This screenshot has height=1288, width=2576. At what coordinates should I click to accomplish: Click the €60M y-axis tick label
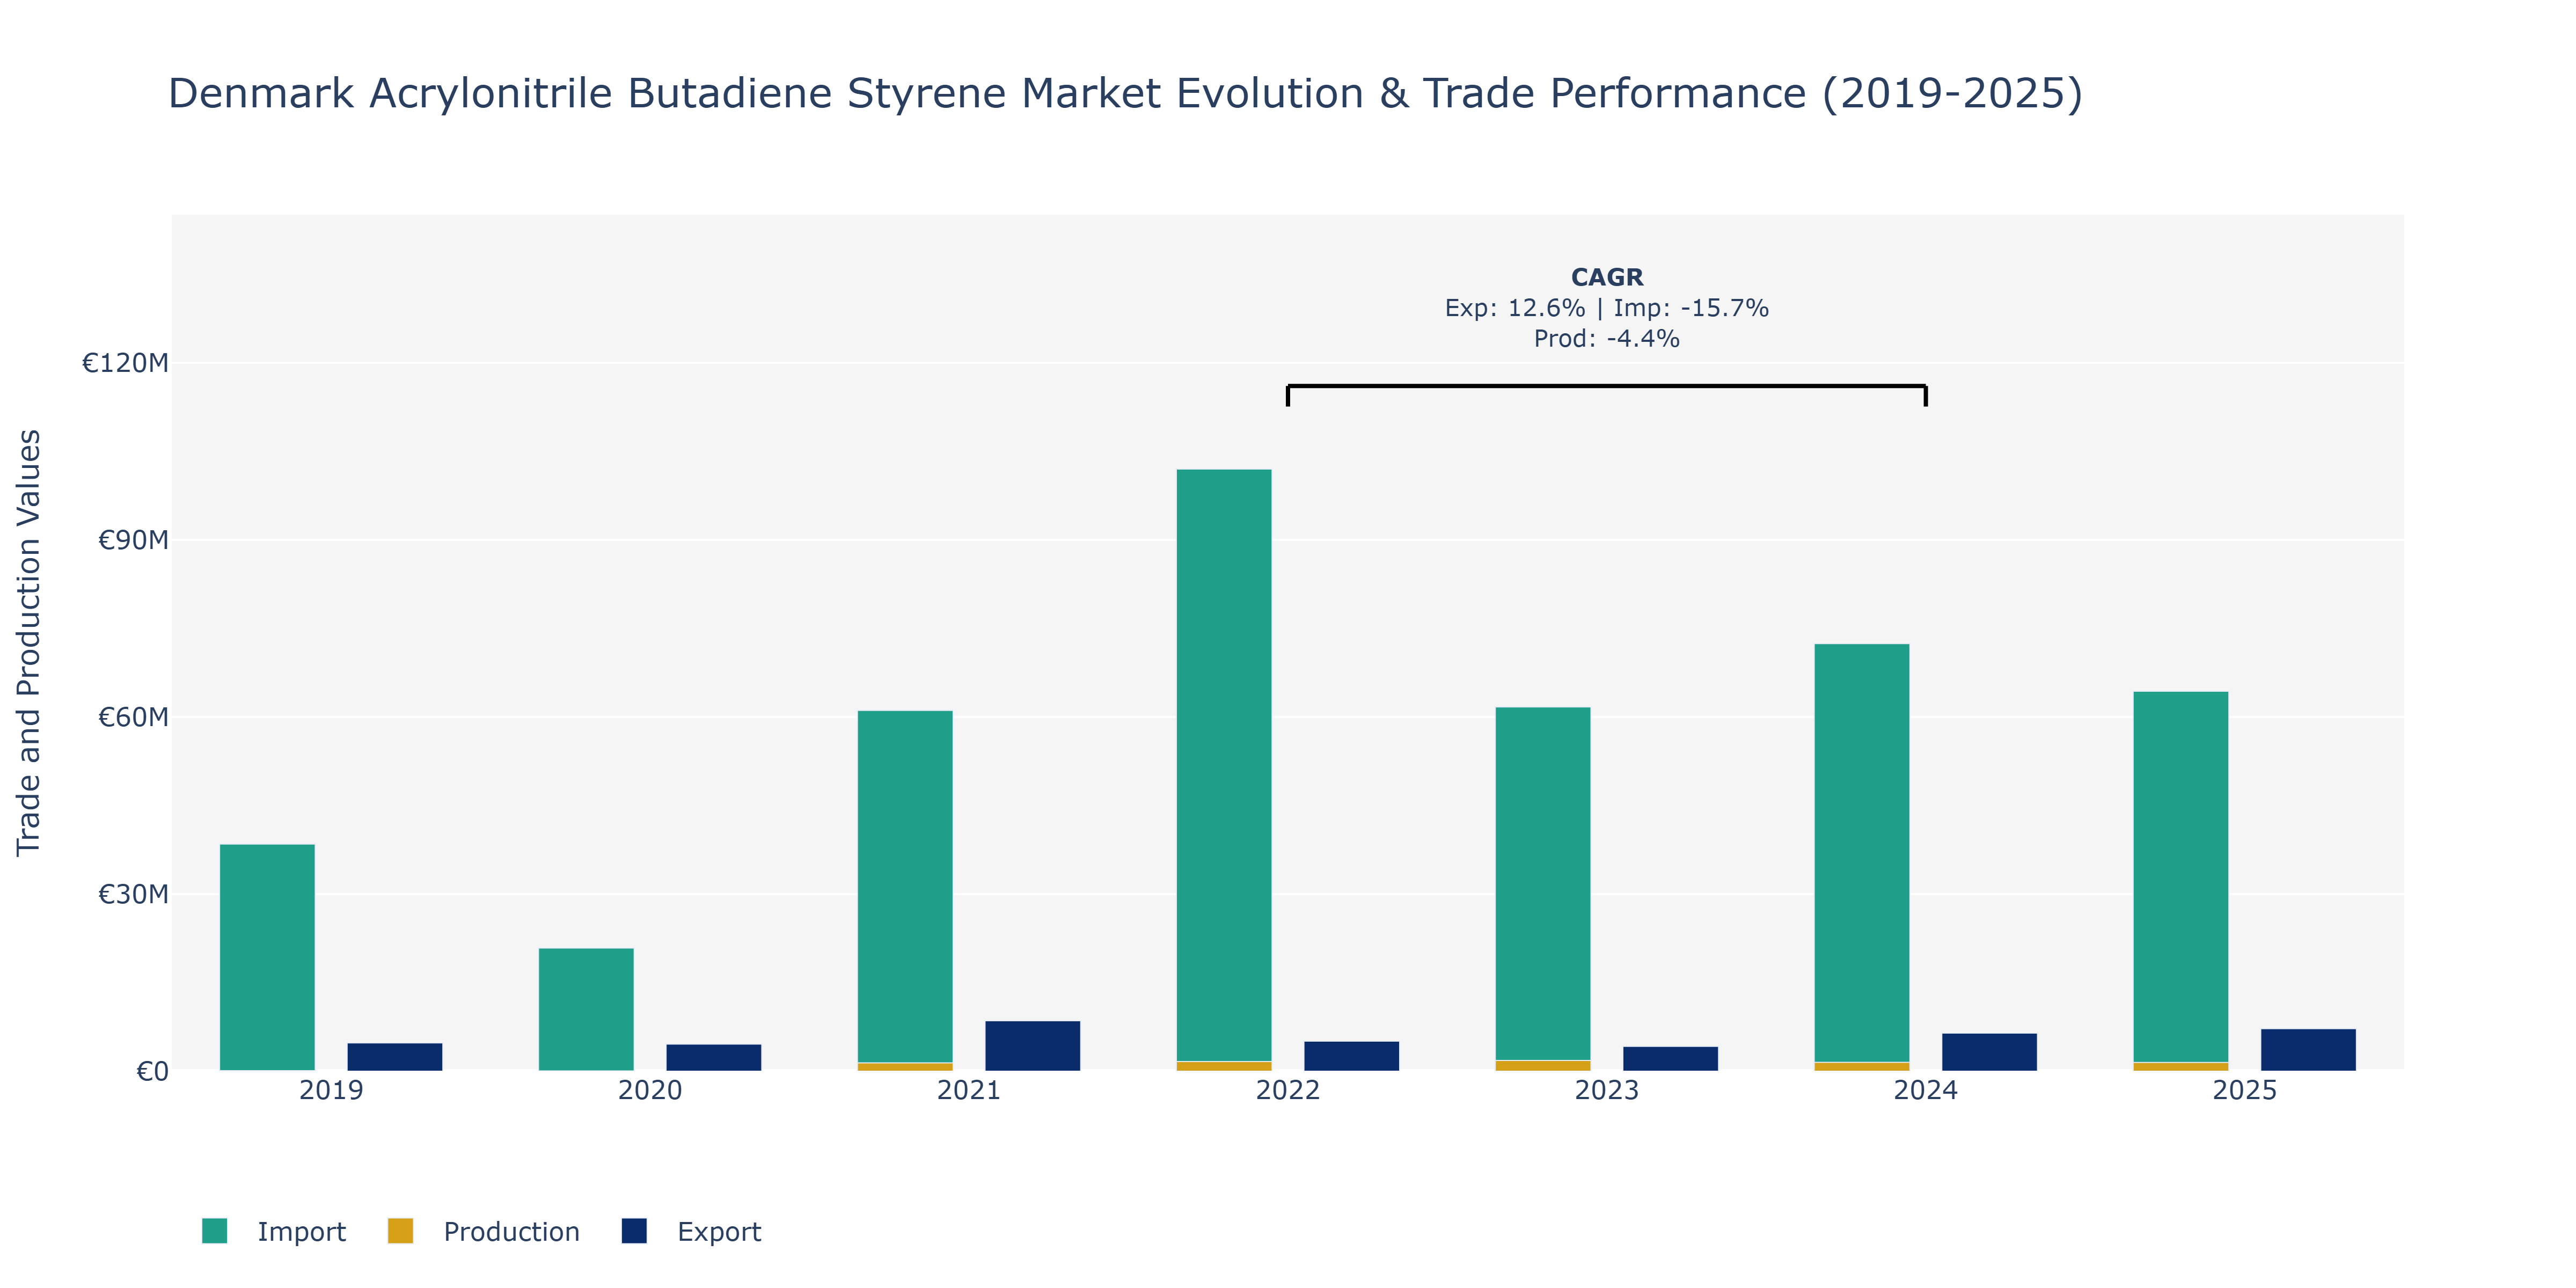coord(133,717)
